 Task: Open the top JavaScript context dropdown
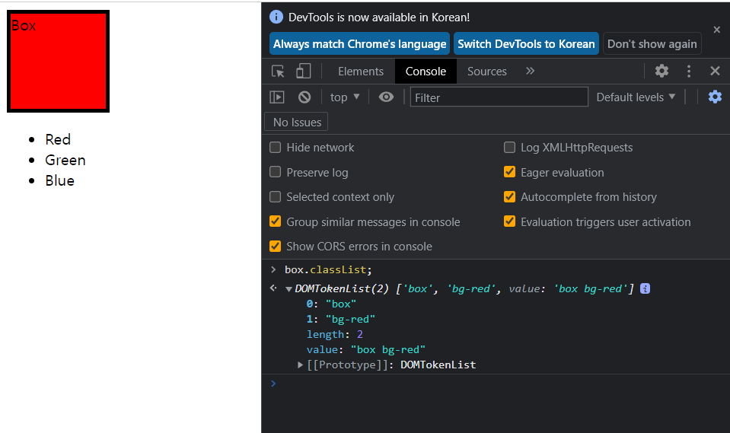tap(345, 97)
